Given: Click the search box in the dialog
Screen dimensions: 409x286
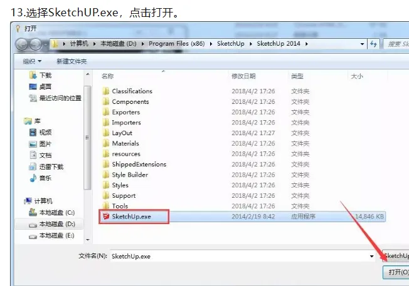Looking at the screenshot, I should click(x=396, y=44).
